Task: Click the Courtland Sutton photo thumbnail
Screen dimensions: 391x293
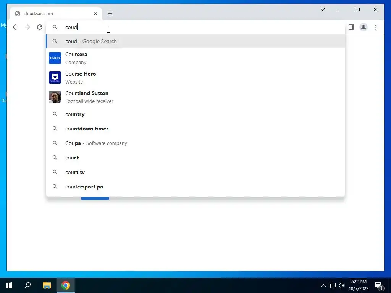Action: coord(55,97)
